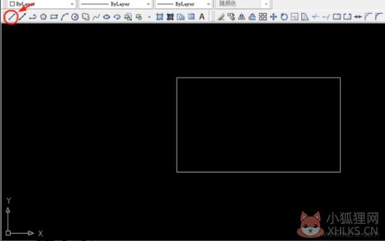The width and height of the screenshot is (385, 241).
Task: Click the Insert Block icon
Action: [128, 17]
